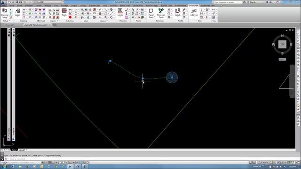This screenshot has height=169, width=301.
Task: Click the N compass direction on ViewCube
Action: (282, 36)
